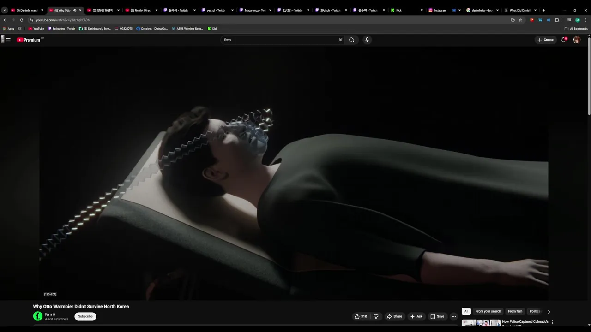Switch to the What Did Danielle tab
This screenshot has height=332, width=591.
(x=520, y=10)
